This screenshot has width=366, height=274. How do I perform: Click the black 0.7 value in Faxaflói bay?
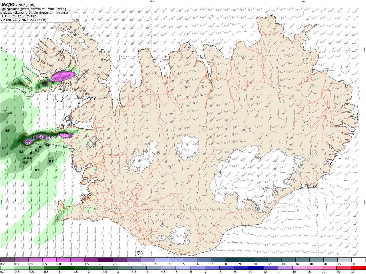coord(51,161)
